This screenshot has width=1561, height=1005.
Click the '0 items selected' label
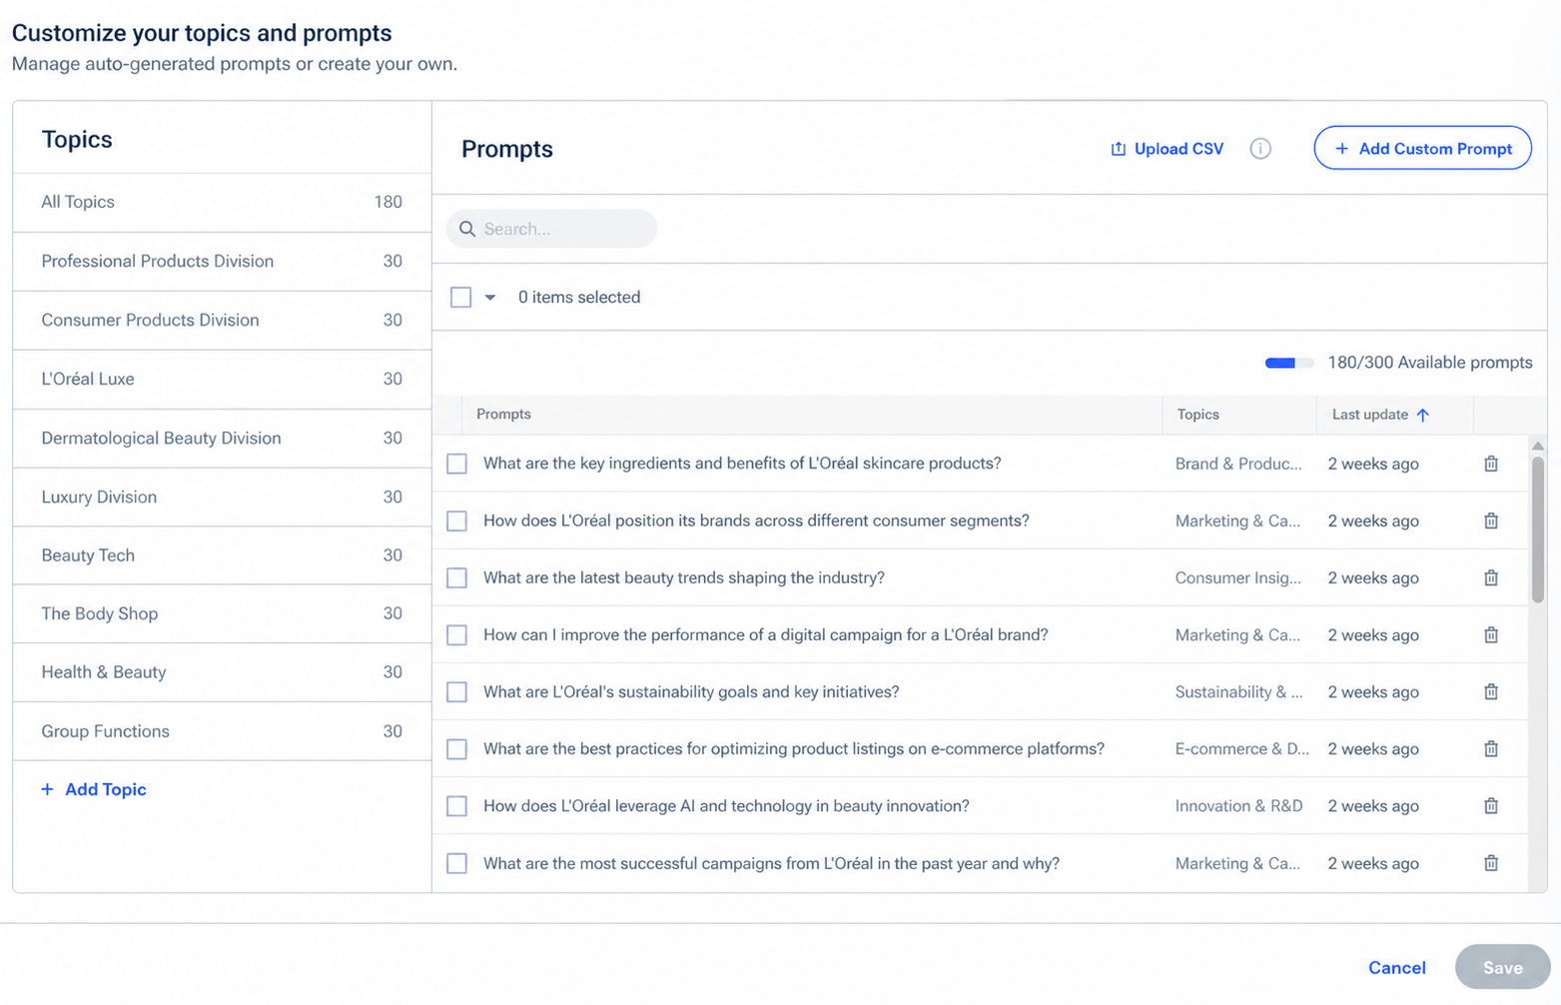(579, 297)
